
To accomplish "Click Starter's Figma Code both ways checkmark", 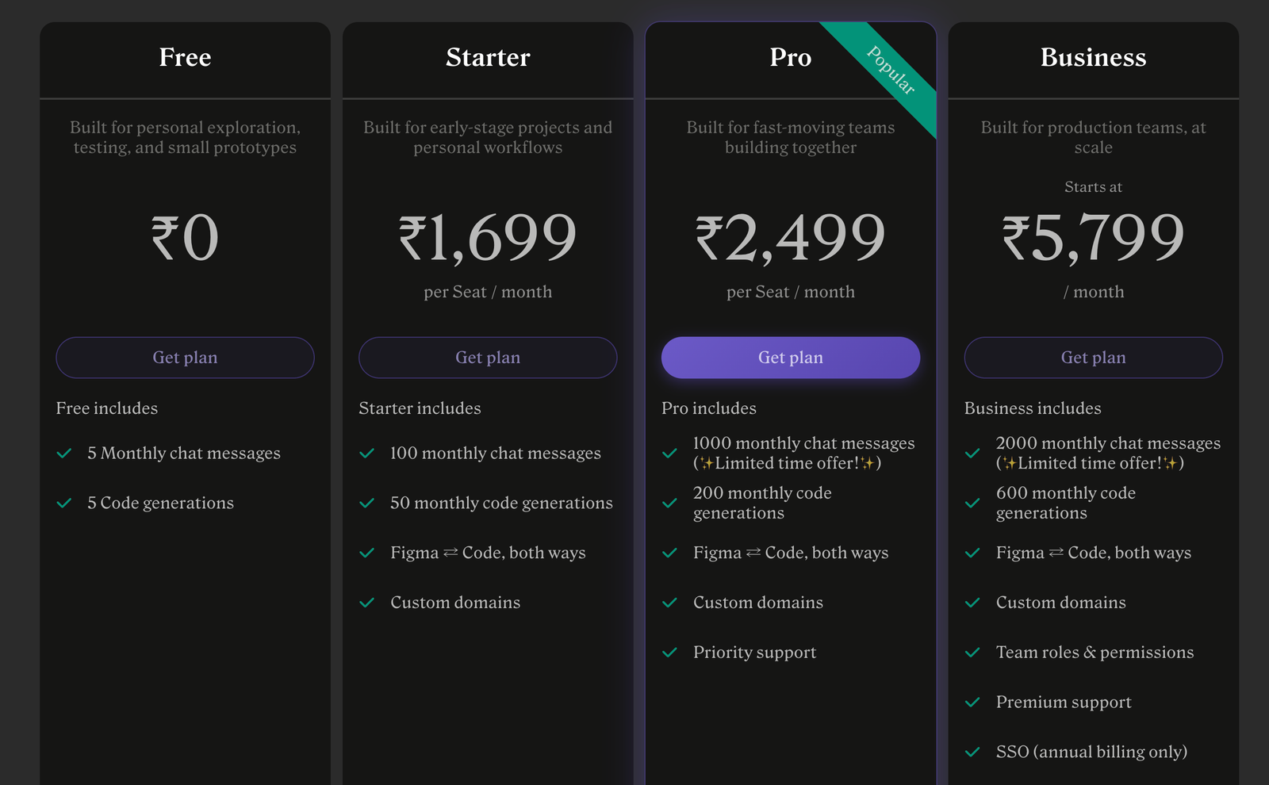I will click(367, 553).
